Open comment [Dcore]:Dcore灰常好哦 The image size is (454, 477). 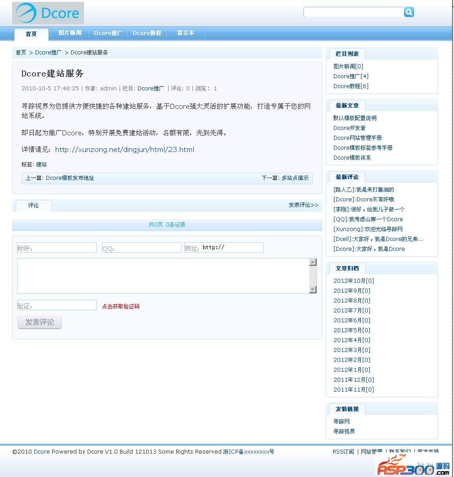(x=364, y=199)
